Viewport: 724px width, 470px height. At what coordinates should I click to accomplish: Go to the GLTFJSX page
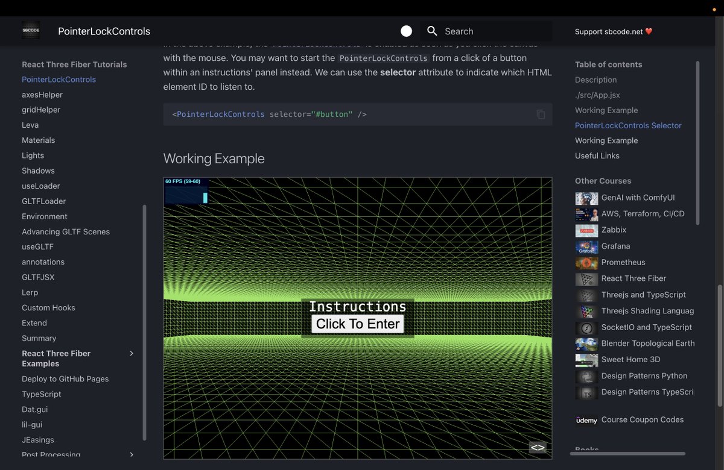(x=38, y=277)
